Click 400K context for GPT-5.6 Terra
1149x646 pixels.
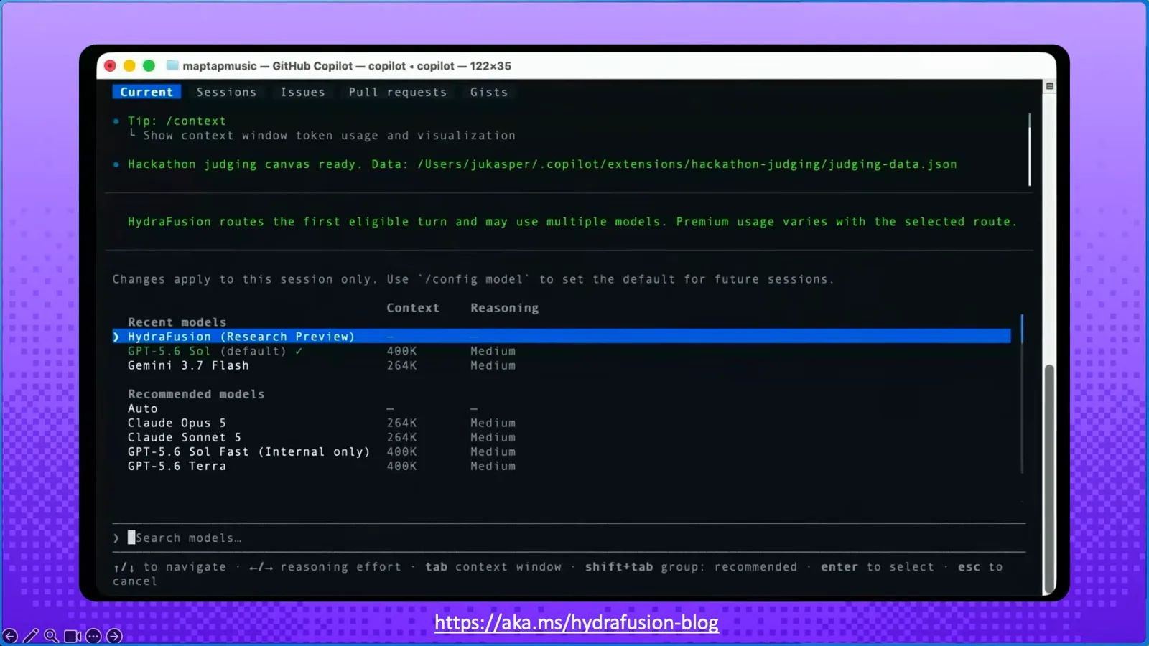click(401, 466)
